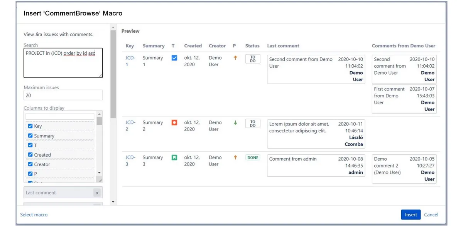Viewport: 463px width, 226px height.
Task: Click the Insert button
Action: coord(411,215)
